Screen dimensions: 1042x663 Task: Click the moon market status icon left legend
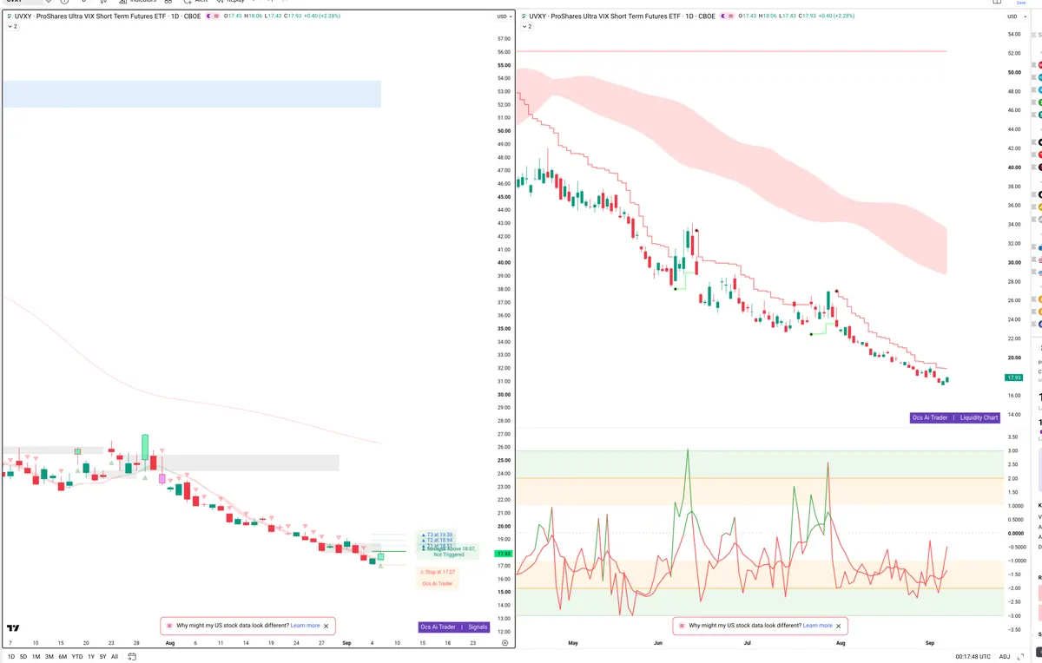coord(208,16)
